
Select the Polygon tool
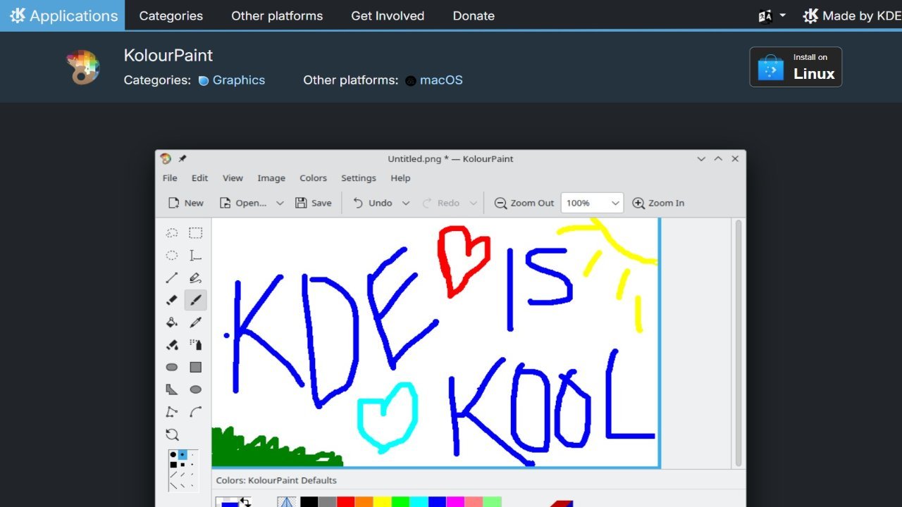click(x=172, y=389)
